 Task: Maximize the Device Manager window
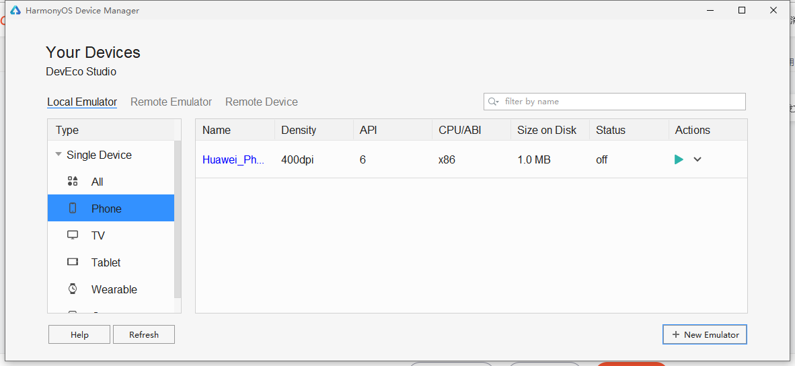(x=742, y=10)
